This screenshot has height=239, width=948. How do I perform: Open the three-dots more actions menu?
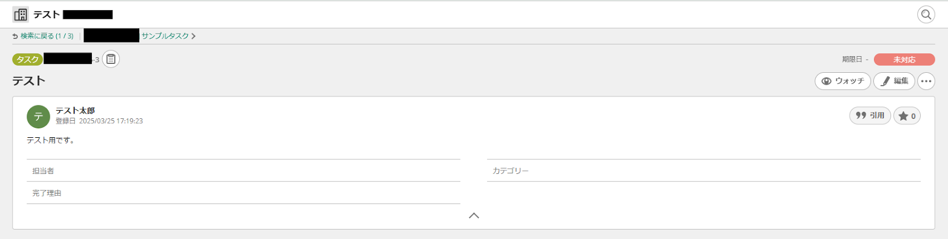tap(926, 81)
